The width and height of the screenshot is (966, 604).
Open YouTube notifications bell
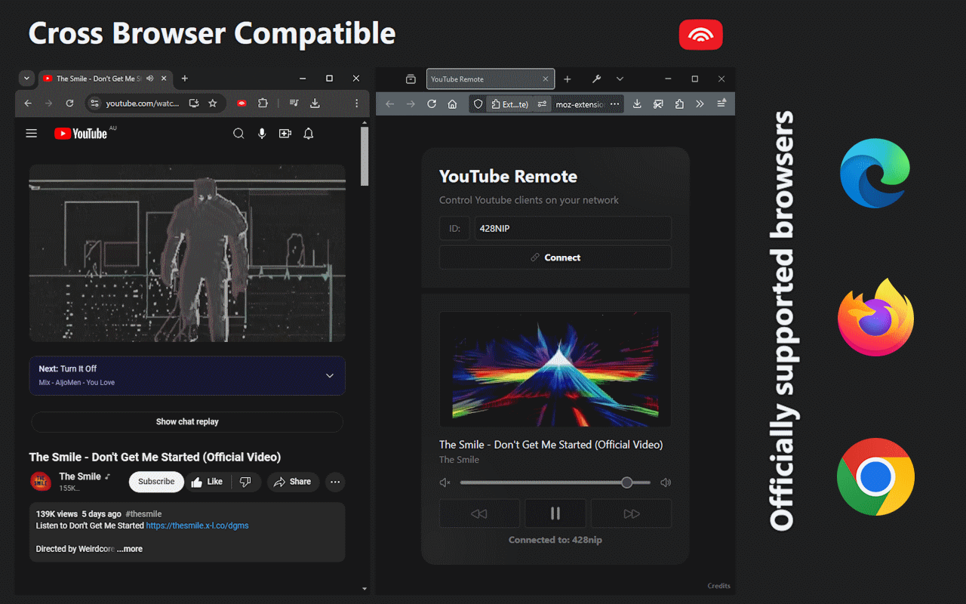click(x=308, y=133)
